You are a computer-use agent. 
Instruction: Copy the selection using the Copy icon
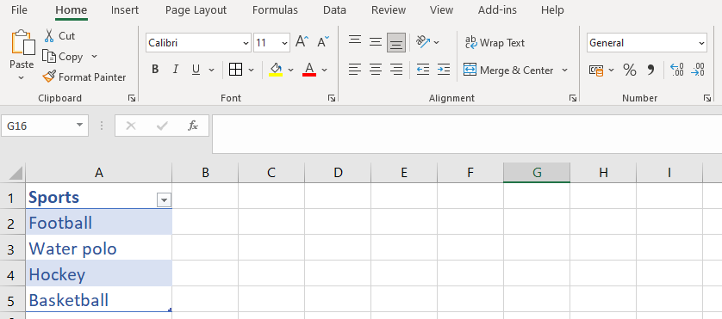49,57
